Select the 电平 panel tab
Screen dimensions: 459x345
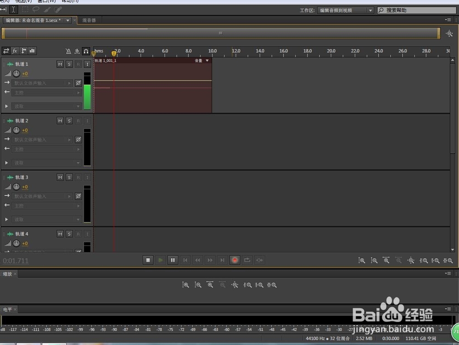[x=7, y=309]
